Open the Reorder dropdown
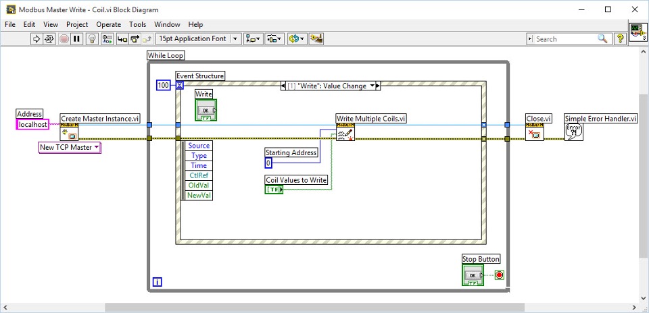This screenshot has width=649, height=313. click(296, 39)
